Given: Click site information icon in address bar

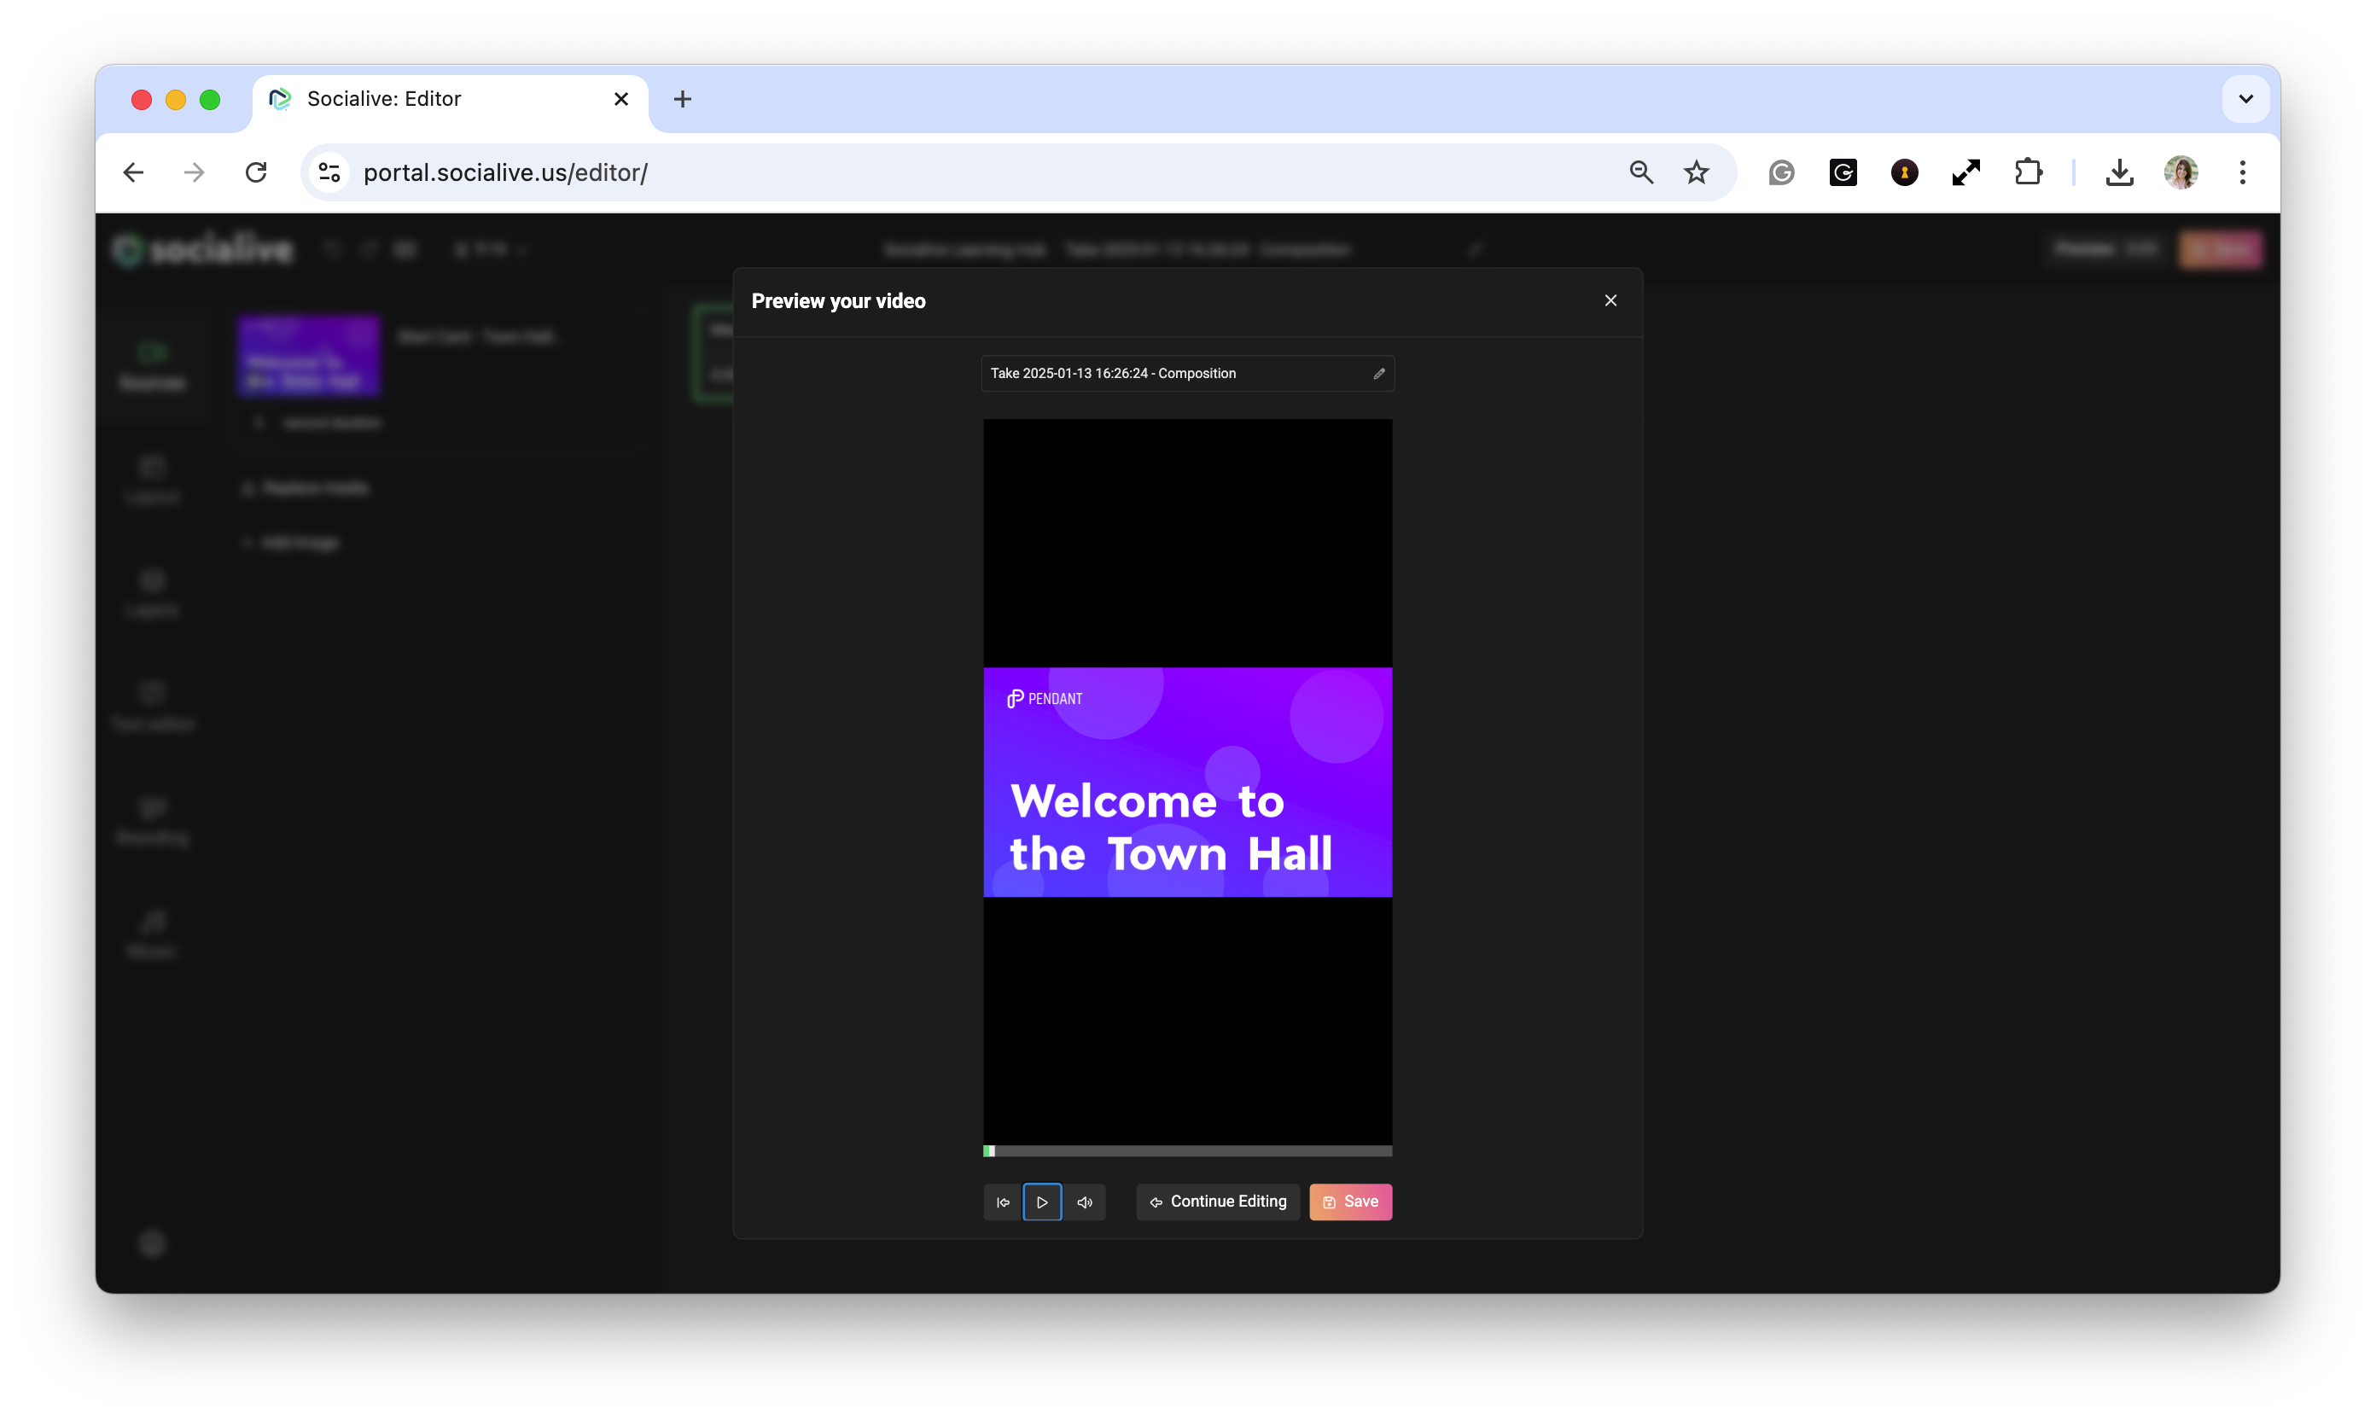Looking at the screenshot, I should tap(329, 172).
